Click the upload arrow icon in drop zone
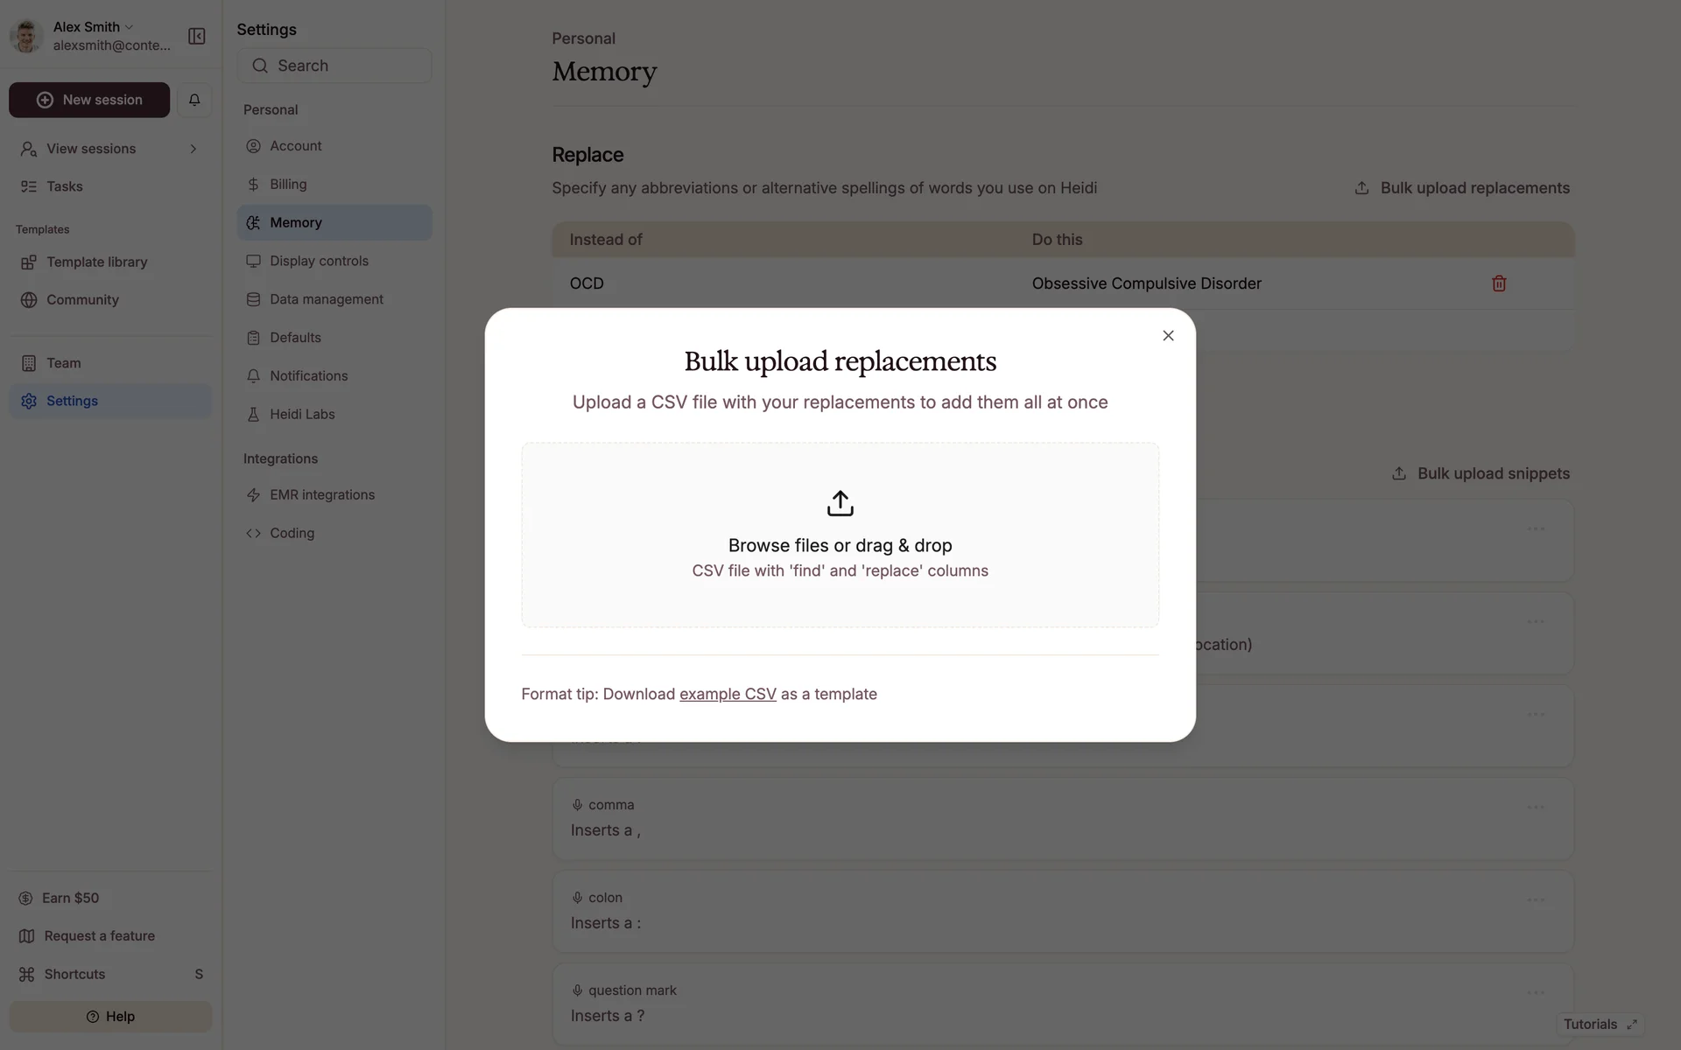This screenshot has height=1050, width=1681. 840,503
